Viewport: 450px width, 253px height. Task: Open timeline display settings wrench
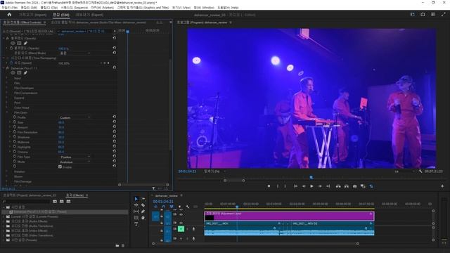(188, 207)
